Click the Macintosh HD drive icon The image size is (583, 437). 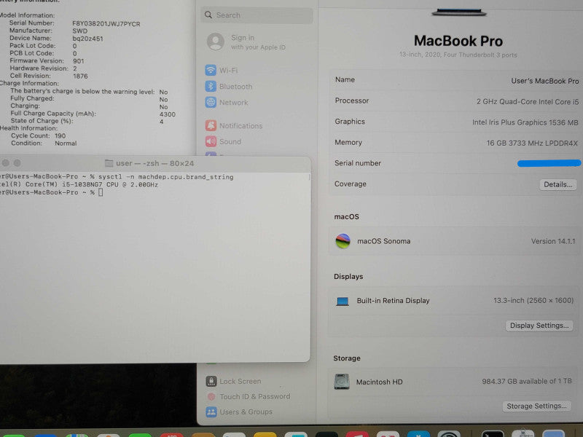342,382
